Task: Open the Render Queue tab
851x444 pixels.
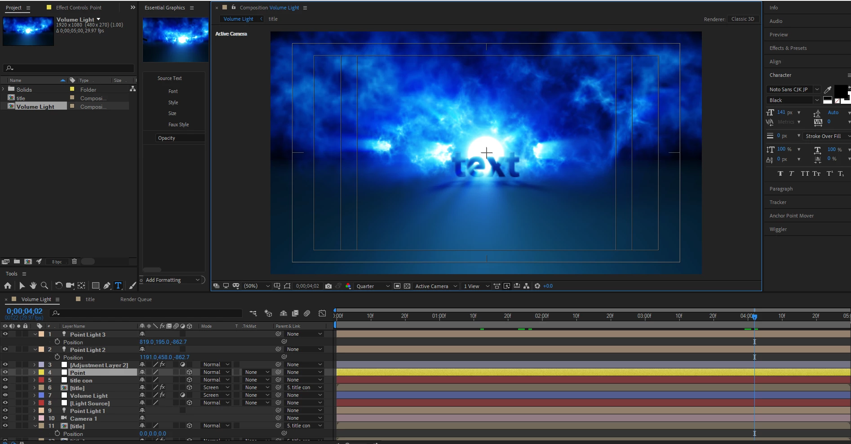Action: [136, 299]
